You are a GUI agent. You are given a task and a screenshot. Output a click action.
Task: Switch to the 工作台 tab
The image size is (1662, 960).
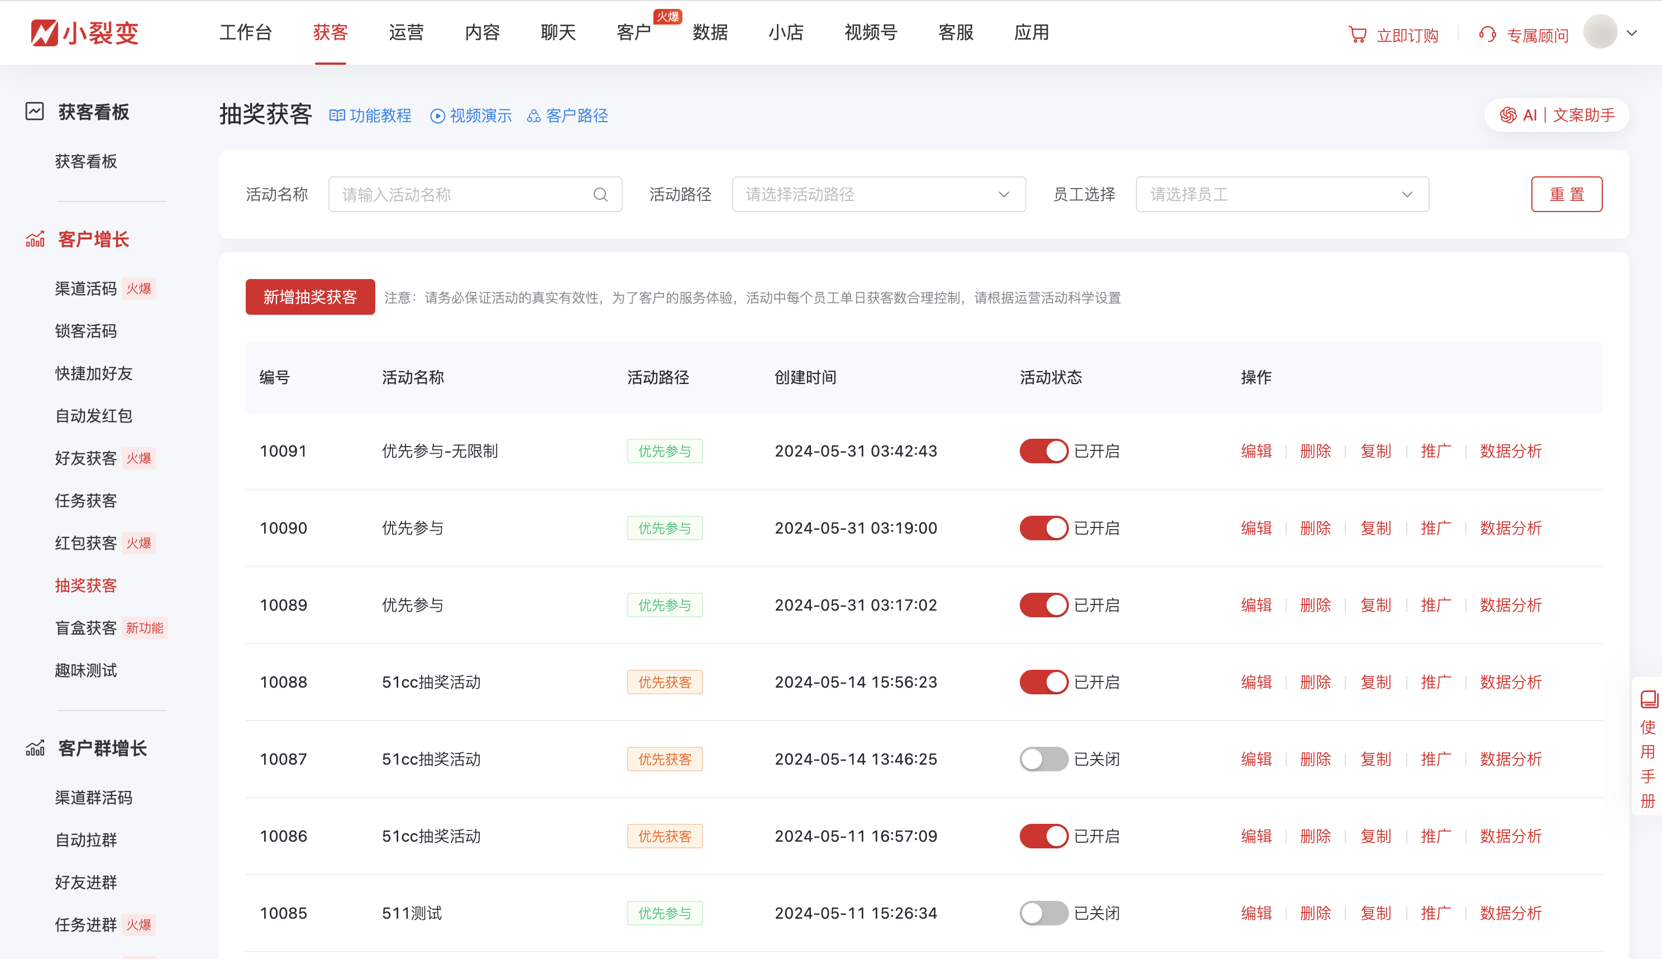[246, 32]
